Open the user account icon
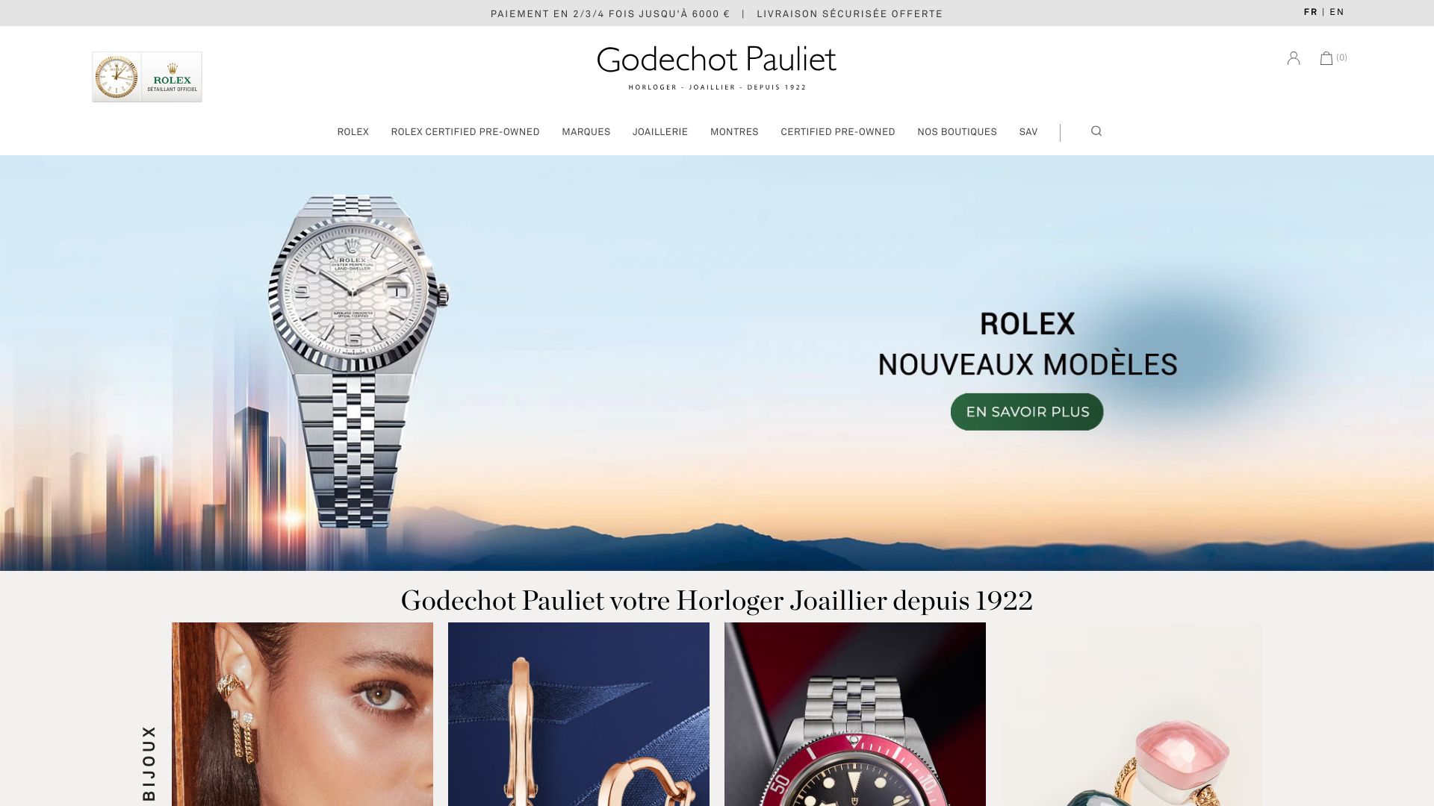The height and width of the screenshot is (806, 1434). 1294,58
